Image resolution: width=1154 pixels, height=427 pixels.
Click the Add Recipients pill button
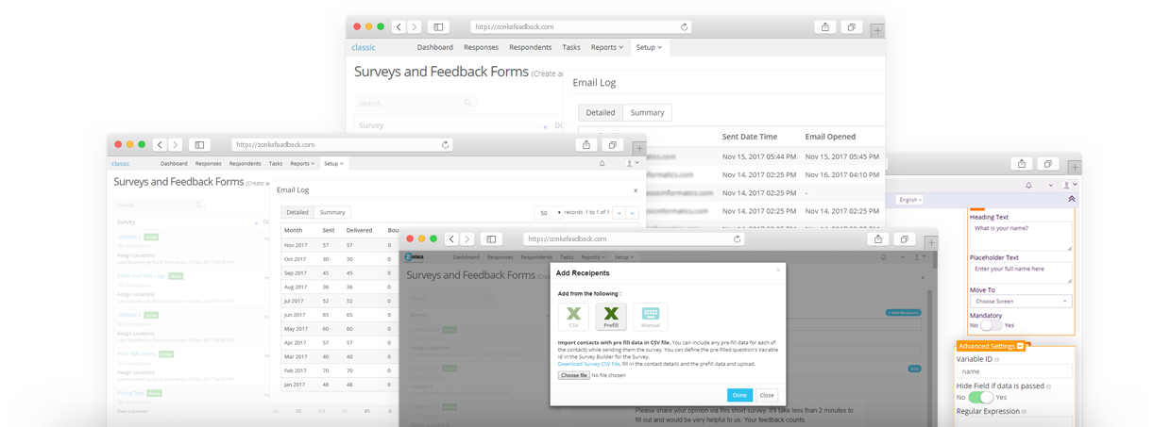click(x=903, y=312)
